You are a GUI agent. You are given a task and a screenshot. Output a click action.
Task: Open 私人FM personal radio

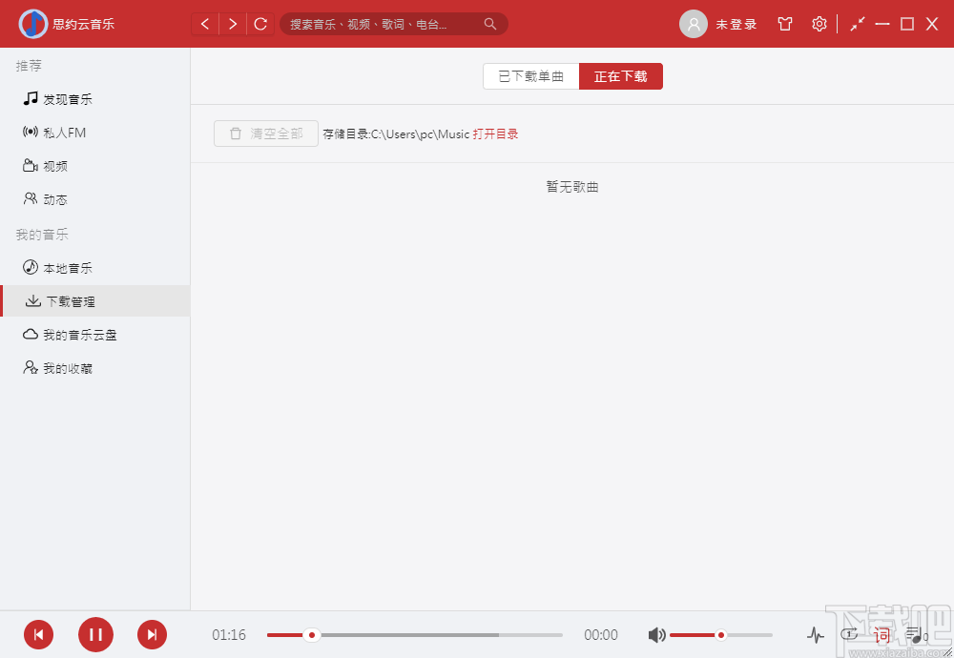(55, 132)
